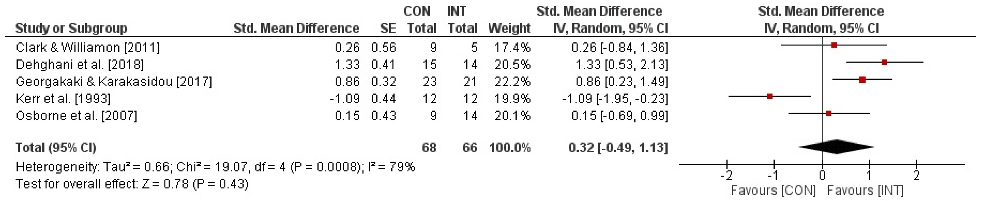Screen dimensions: 982x201
Task: Select the Osborne et al. red plot marker
Action: click(x=829, y=113)
